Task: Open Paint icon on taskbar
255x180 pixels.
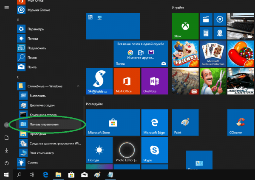Action: click(x=97, y=174)
